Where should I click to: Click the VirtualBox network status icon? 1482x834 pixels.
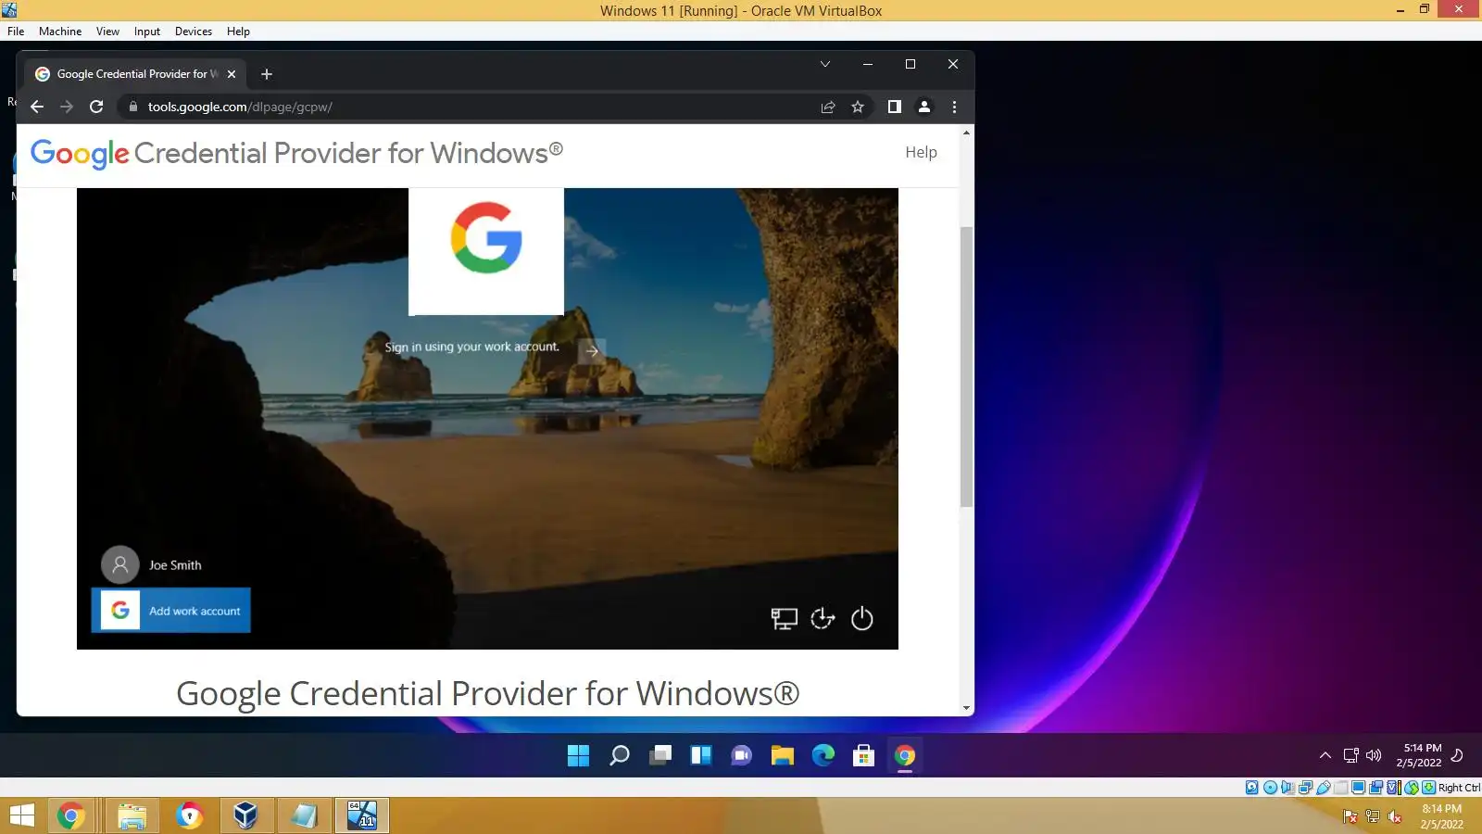pos(1306,788)
